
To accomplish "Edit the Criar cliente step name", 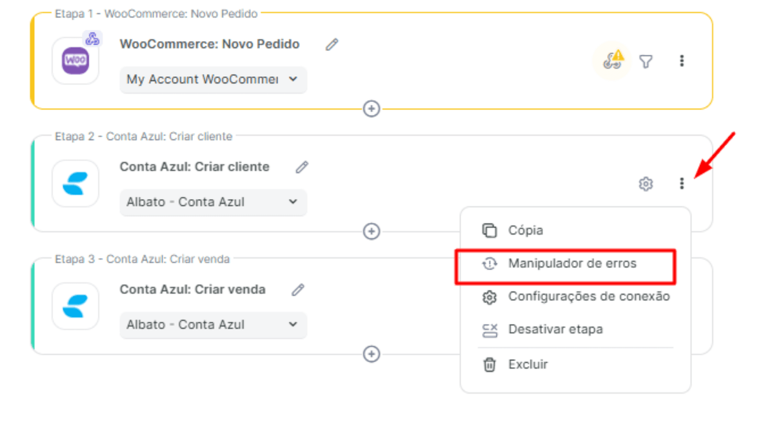I will point(302,167).
